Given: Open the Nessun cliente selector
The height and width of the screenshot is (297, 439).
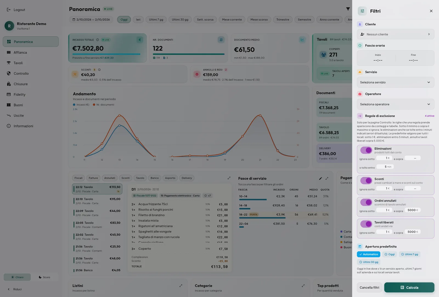Looking at the screenshot, I should 395,34.
